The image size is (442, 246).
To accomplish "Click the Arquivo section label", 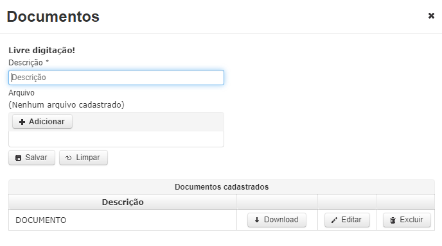I will pos(21,93).
